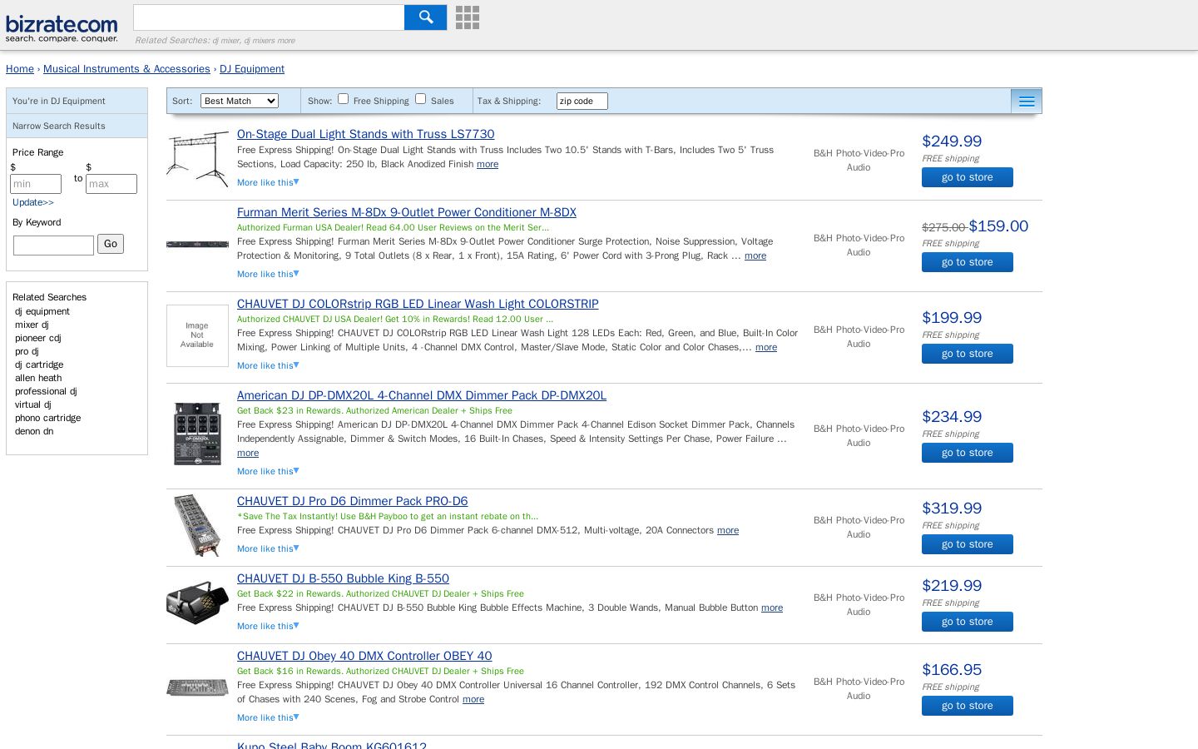Go to Home breadcrumb

tap(20, 69)
